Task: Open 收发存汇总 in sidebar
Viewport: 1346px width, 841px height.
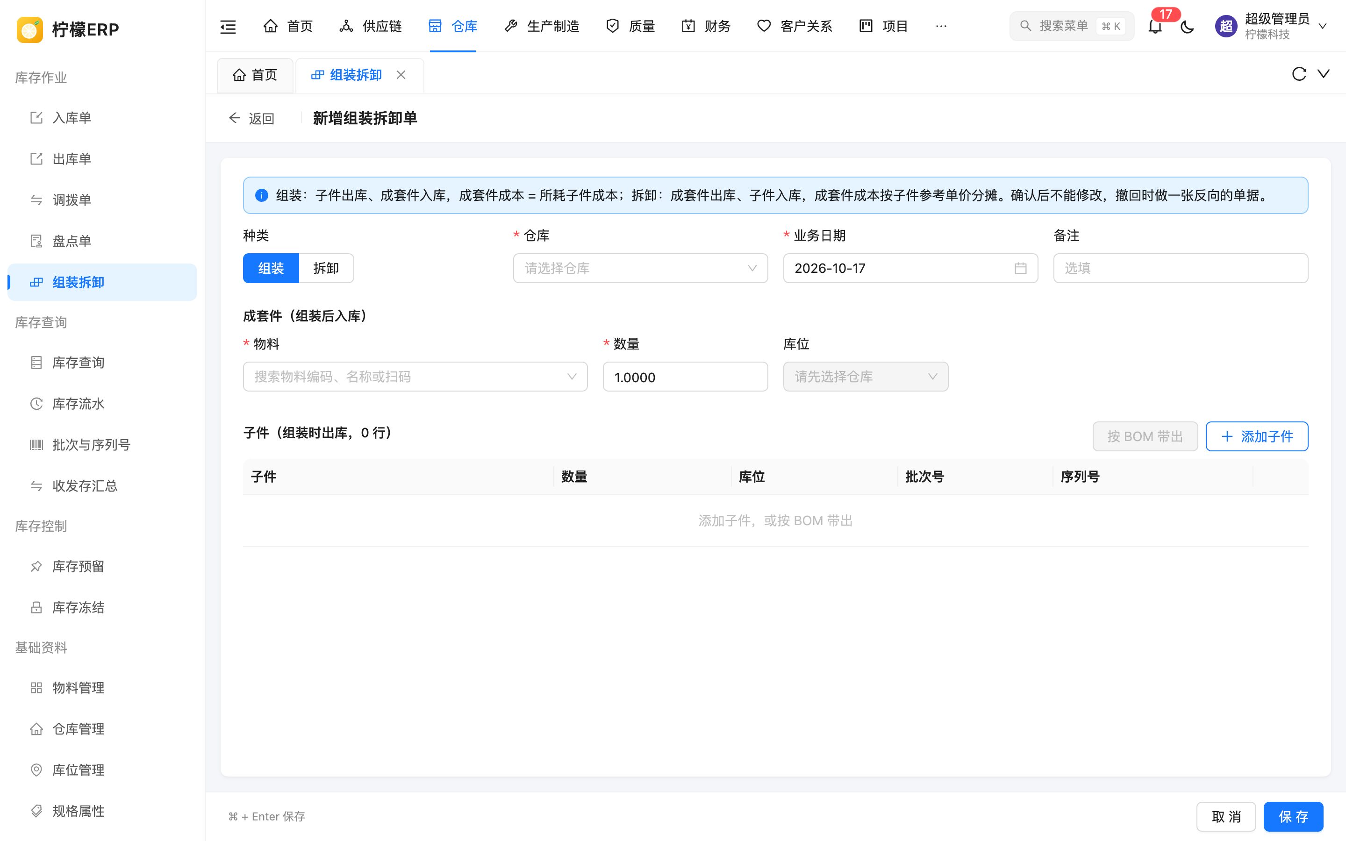Action: point(102,486)
